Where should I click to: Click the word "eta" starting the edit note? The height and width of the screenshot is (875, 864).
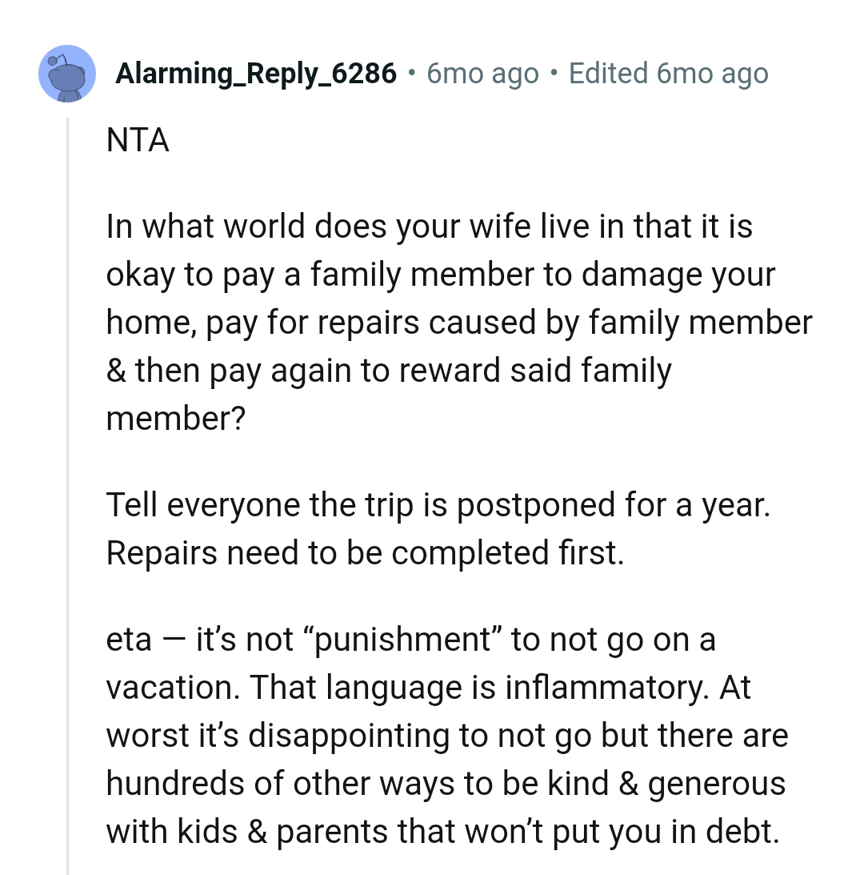coord(129,640)
